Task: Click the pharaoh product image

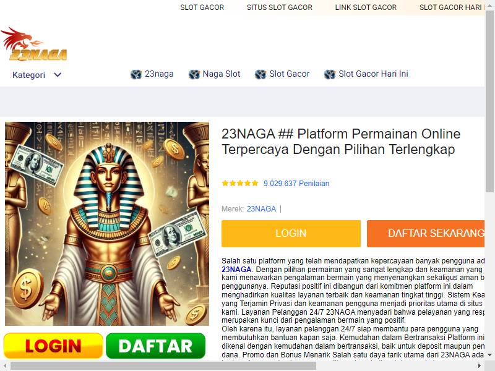Action: tap(106, 224)
